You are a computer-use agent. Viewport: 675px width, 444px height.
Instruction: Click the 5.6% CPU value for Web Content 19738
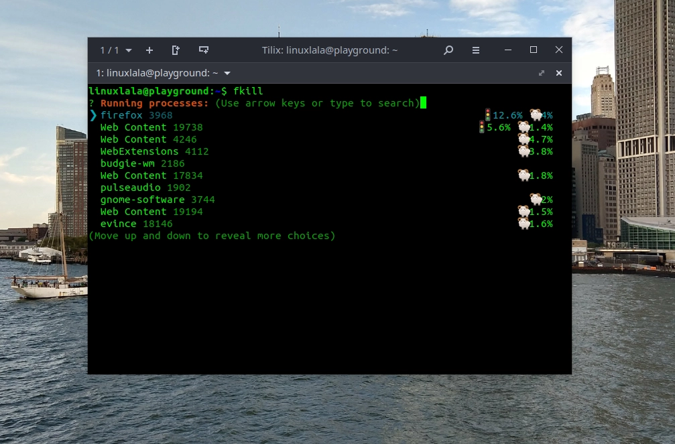point(499,127)
